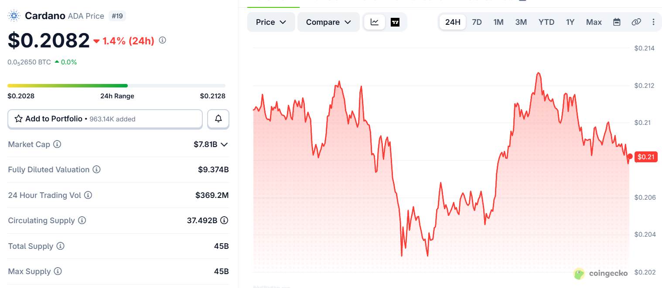Click the 24h Range progress bar
Screen dimensions: 662x288
(116, 86)
